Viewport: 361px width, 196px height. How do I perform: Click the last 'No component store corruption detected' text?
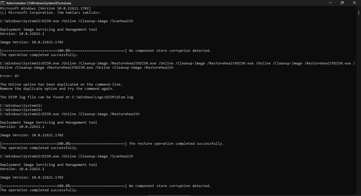point(170,186)
